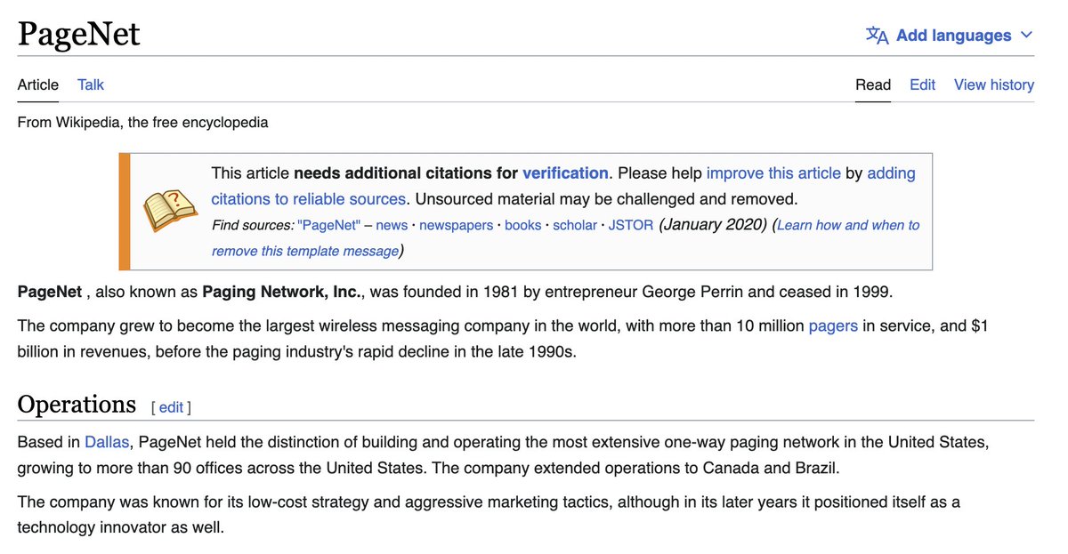Click "needs additional citations for" bold text
This screenshot has height=554, width=1068.
point(406,173)
